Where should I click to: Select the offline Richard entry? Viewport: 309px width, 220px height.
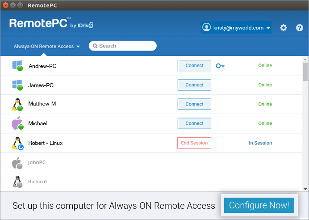coord(38,182)
